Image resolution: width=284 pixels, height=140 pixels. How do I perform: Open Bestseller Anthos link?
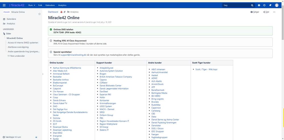click(x=61, y=80)
